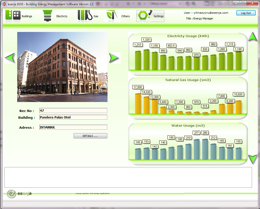Click the Pandera Palas Otel building photo
The width and height of the screenshot is (260, 209).
point(62,67)
